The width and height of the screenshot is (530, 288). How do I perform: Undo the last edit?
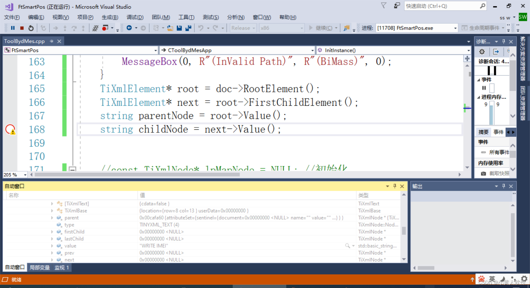(x=201, y=28)
